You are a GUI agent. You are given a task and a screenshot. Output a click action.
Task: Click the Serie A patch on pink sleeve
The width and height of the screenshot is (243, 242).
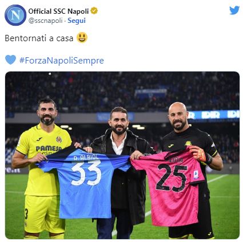tap(196, 174)
